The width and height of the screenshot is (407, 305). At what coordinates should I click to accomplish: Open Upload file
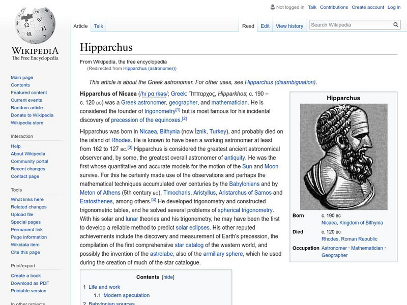(22, 214)
